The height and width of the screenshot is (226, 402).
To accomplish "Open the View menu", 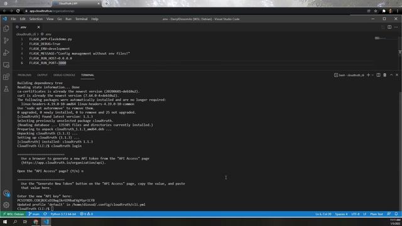I will pos(50,19).
